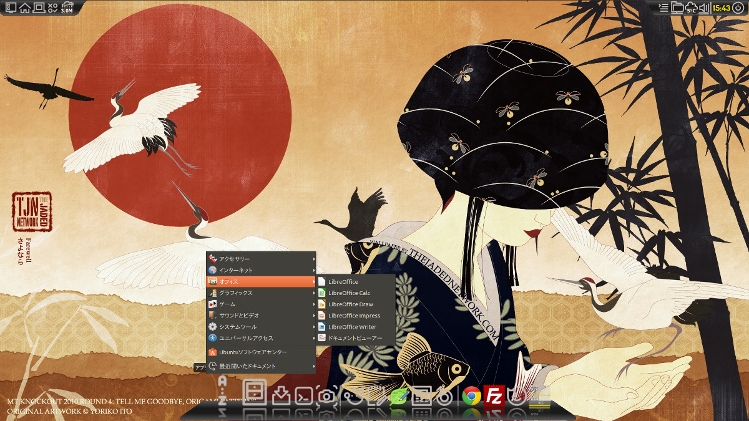749x421 pixels.
Task: Click the アクセサリー scissors icon
Action: tap(213, 259)
